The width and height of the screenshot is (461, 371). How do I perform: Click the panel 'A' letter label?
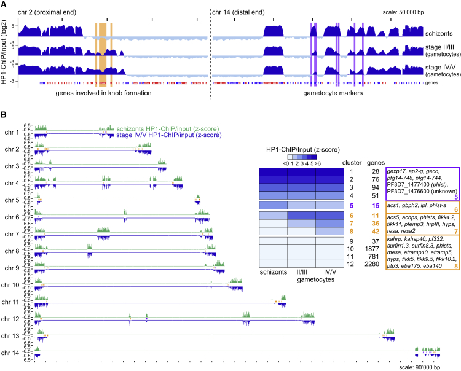[x=4, y=3]
